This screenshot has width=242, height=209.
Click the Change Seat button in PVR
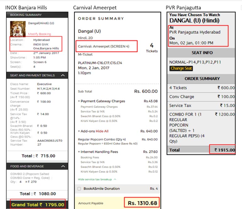click(x=181, y=68)
